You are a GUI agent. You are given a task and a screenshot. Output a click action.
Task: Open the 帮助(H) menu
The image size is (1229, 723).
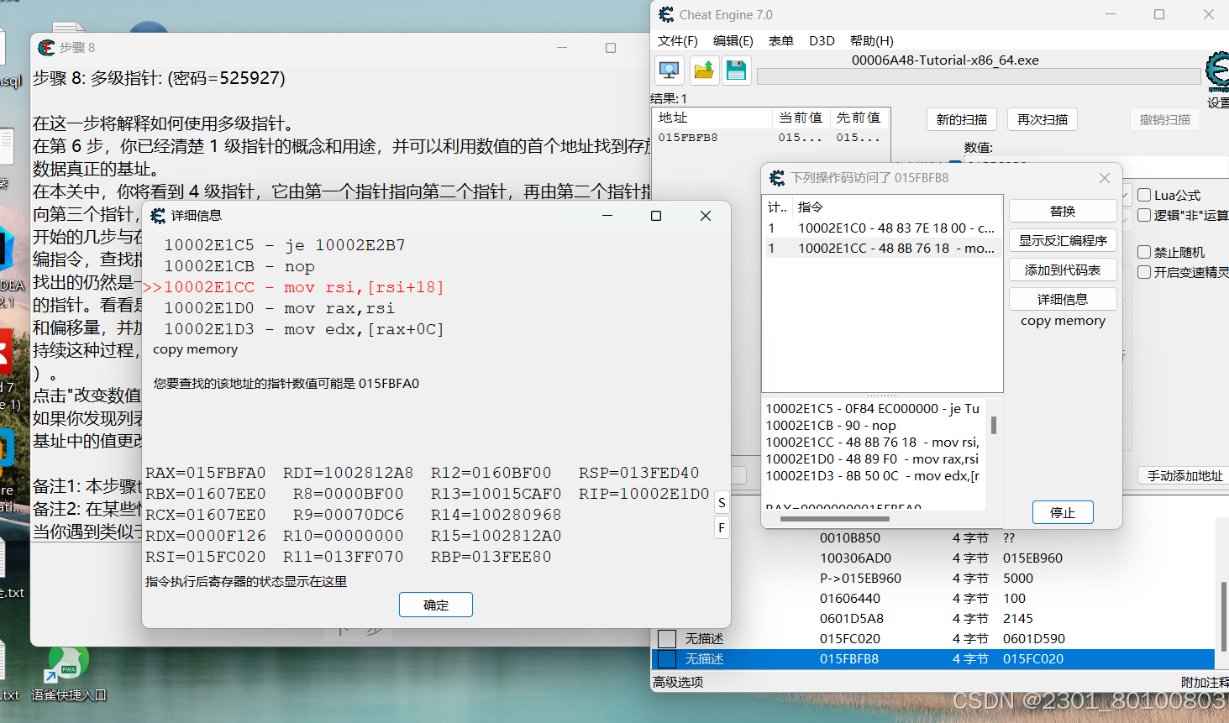point(871,40)
